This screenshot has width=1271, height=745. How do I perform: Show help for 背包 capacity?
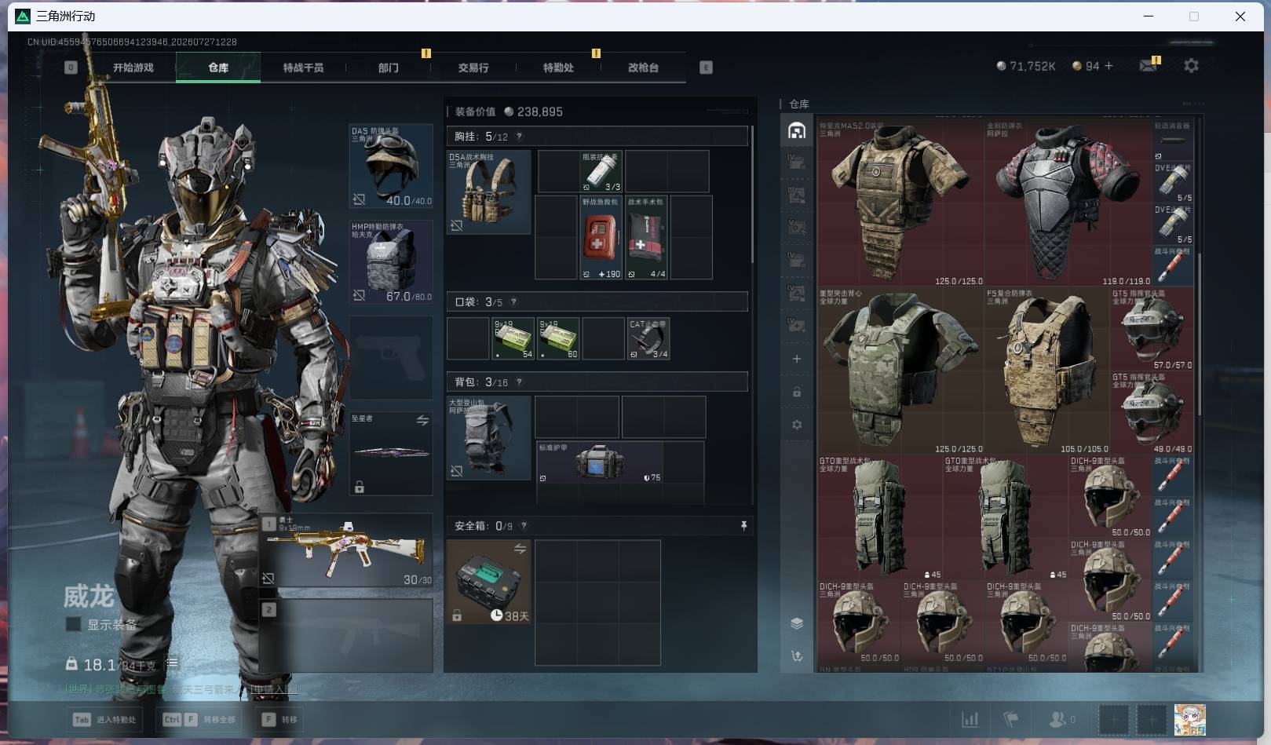(519, 382)
